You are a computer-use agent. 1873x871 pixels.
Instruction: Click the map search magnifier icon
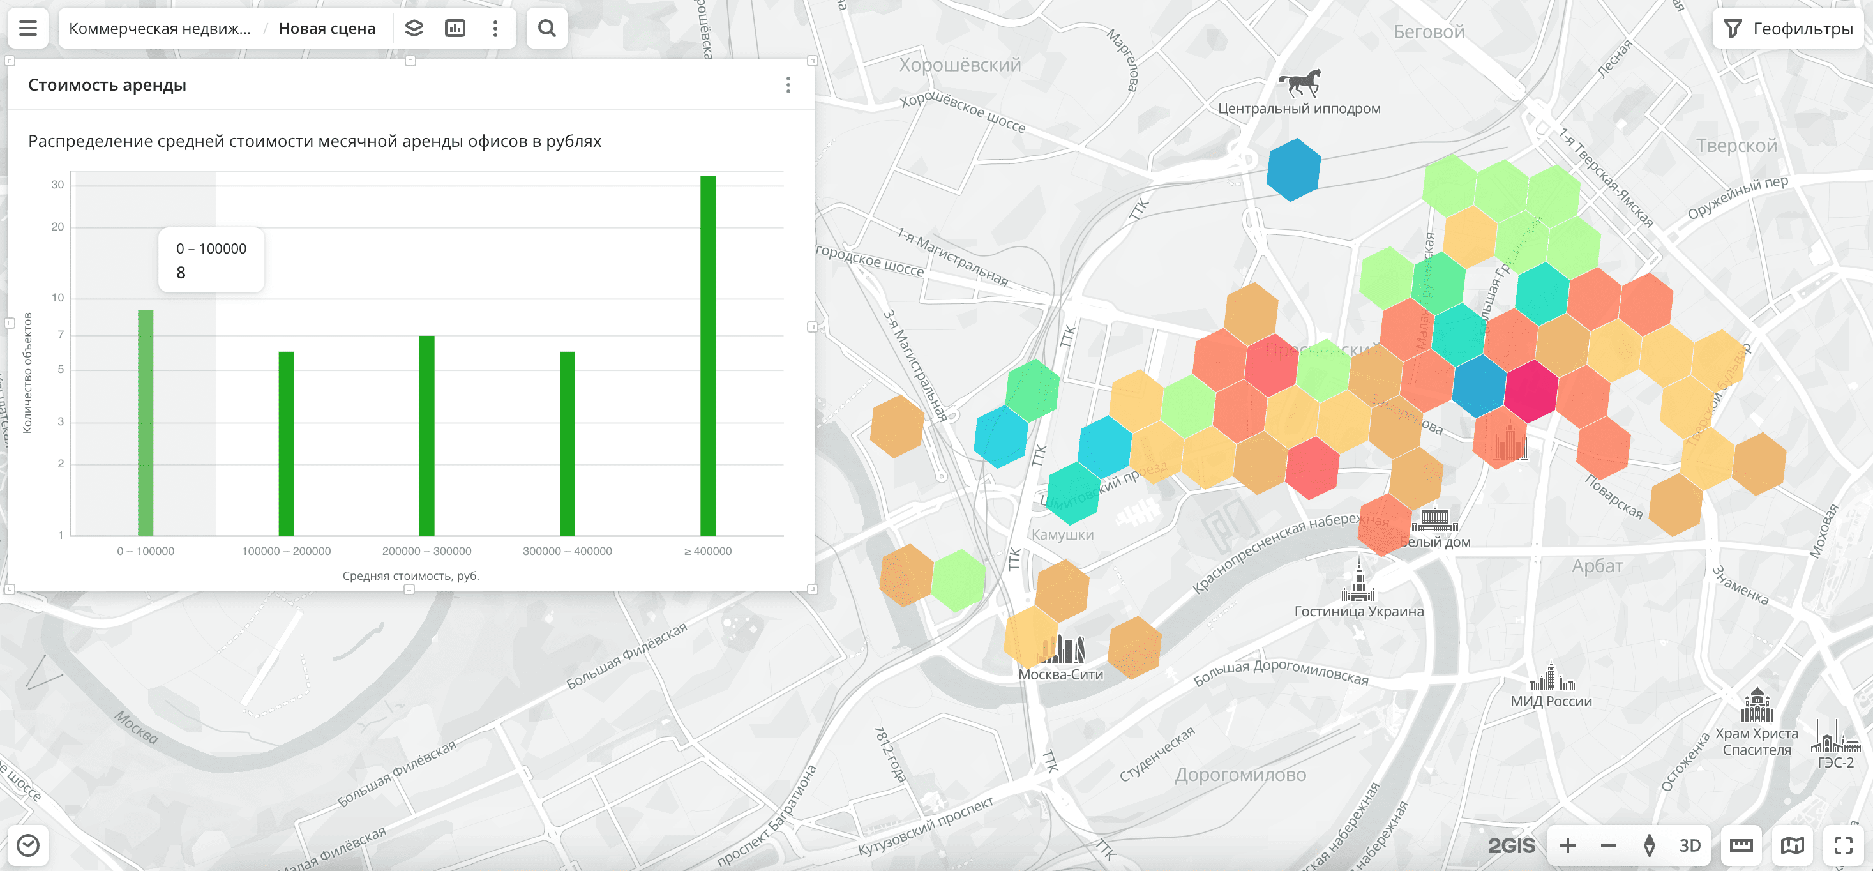547,28
